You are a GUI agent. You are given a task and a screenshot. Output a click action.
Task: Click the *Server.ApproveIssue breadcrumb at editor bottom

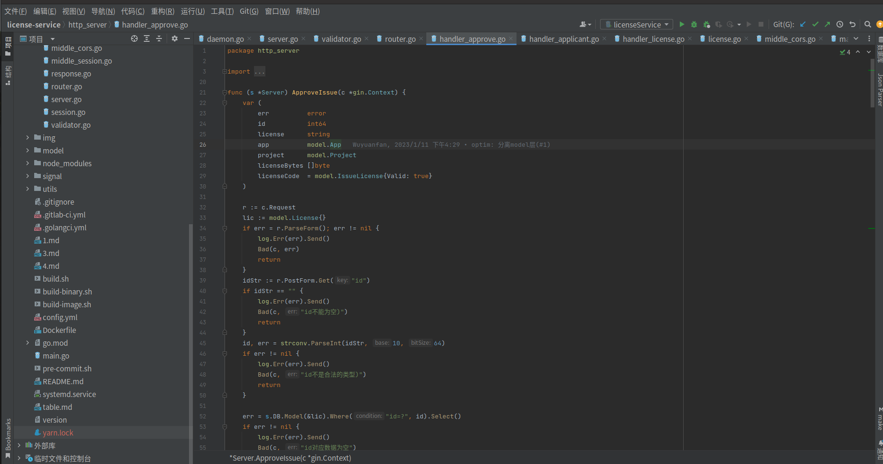coord(290,458)
